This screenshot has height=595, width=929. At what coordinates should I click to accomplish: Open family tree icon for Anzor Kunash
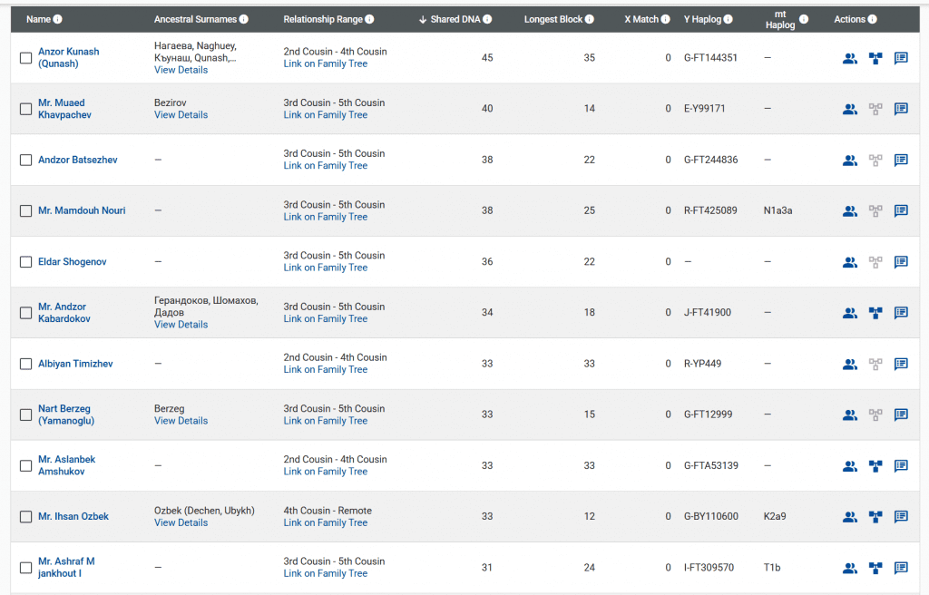(875, 58)
